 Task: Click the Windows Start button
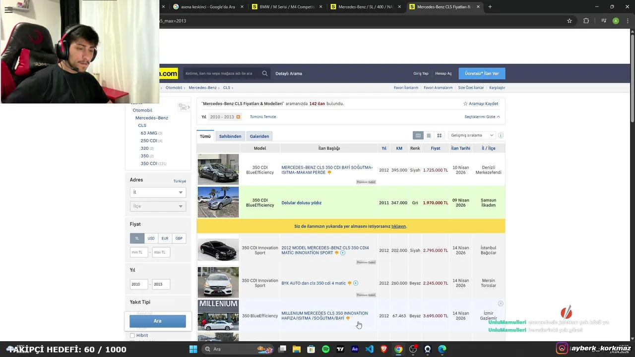pyautogui.click(x=193, y=349)
